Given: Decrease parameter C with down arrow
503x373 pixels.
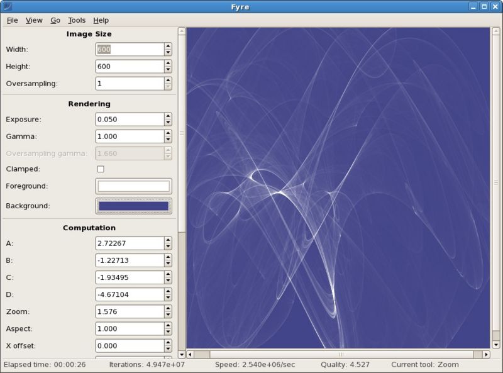Looking at the screenshot, I should (168, 281).
